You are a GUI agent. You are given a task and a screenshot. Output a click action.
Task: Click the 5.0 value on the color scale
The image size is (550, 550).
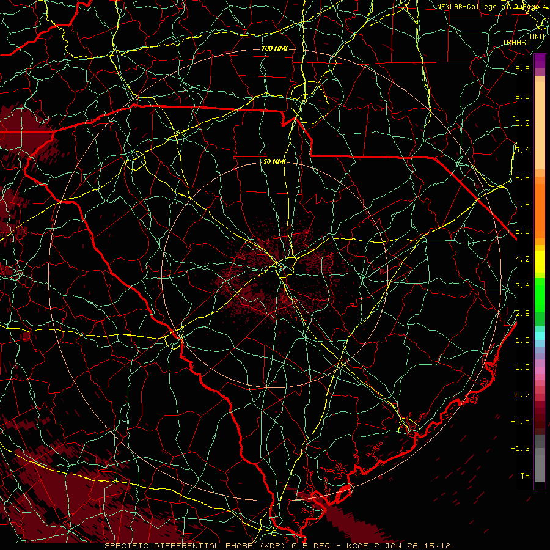pyautogui.click(x=522, y=232)
